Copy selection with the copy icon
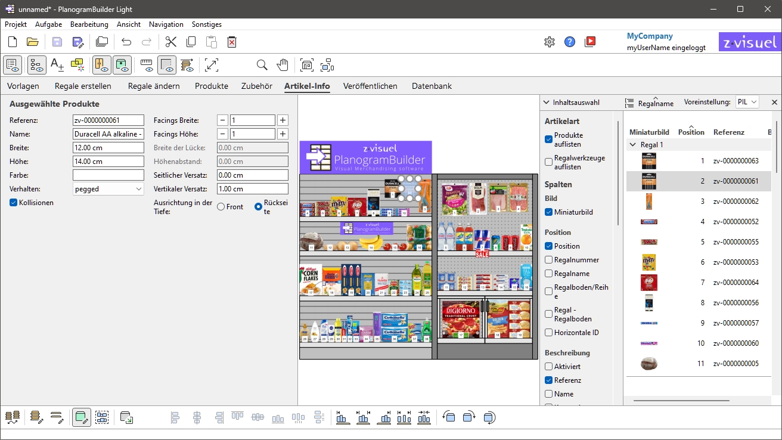 coord(191,42)
